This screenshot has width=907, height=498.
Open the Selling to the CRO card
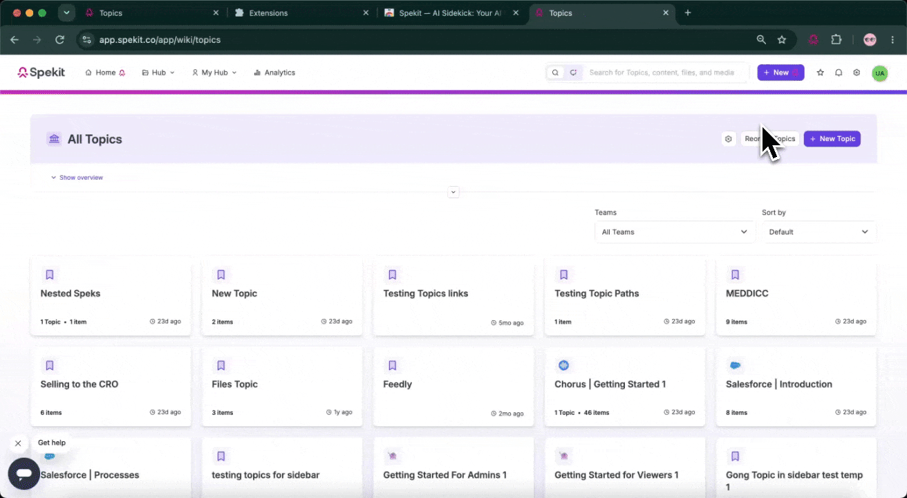tap(111, 387)
